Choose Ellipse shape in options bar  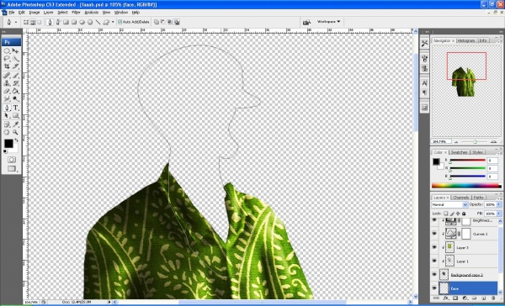(82, 22)
